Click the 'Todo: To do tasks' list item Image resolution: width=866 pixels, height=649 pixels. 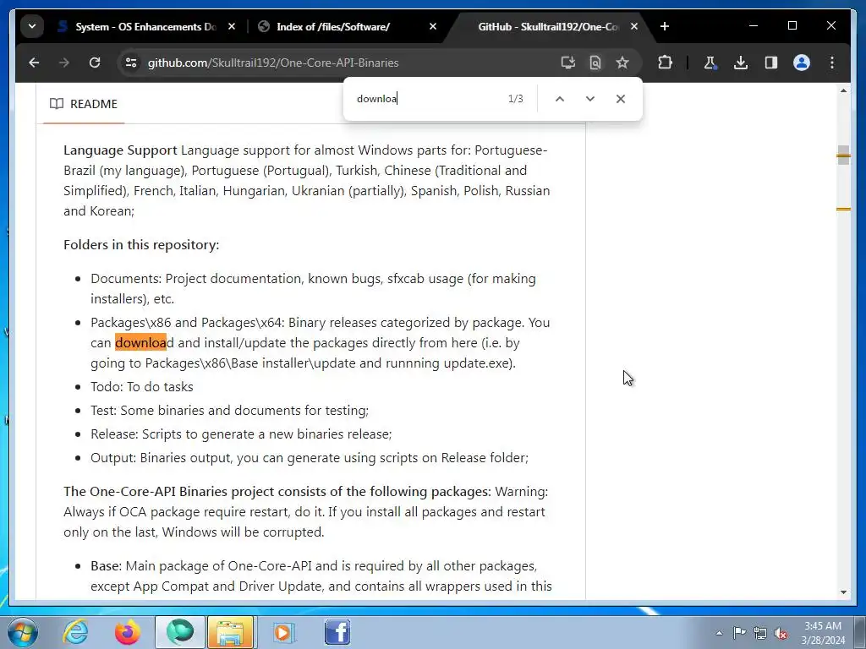coord(142,387)
